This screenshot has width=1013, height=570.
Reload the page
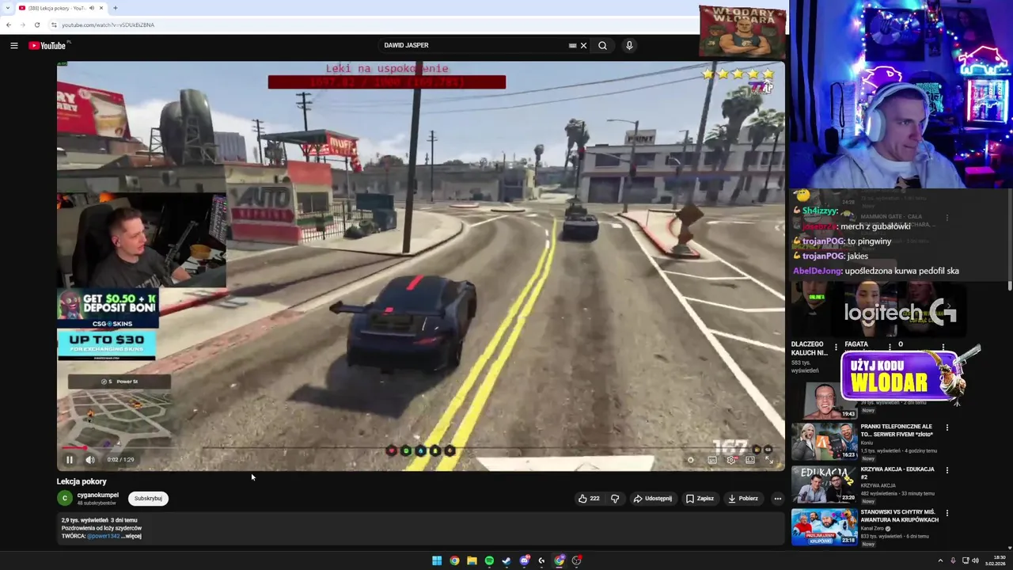tap(36, 25)
